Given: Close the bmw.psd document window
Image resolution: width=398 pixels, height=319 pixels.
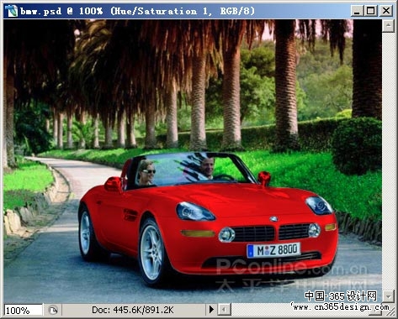Looking at the screenshot, I should click(386, 11).
